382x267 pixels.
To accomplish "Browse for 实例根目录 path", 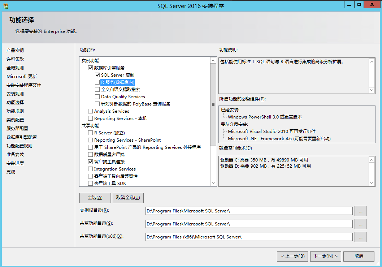I will pos(361,211).
